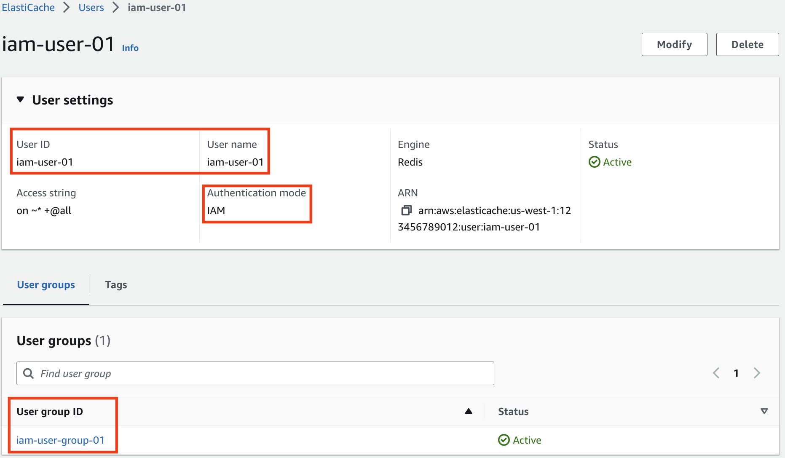Go to the next page with the right arrow

(x=757, y=373)
